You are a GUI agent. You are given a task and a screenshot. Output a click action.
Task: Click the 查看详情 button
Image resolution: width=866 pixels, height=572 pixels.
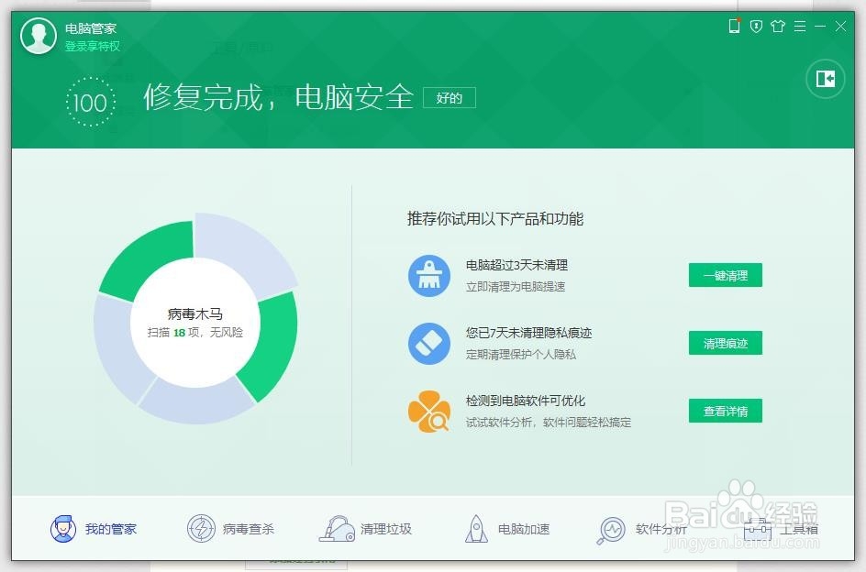725,411
